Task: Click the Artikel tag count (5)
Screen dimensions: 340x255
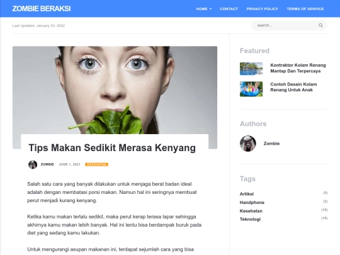Action: tap(326, 193)
